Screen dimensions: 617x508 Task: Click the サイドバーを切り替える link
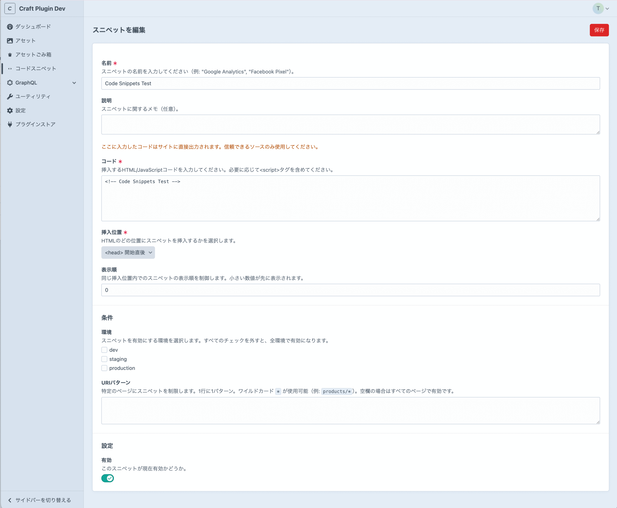coord(43,500)
